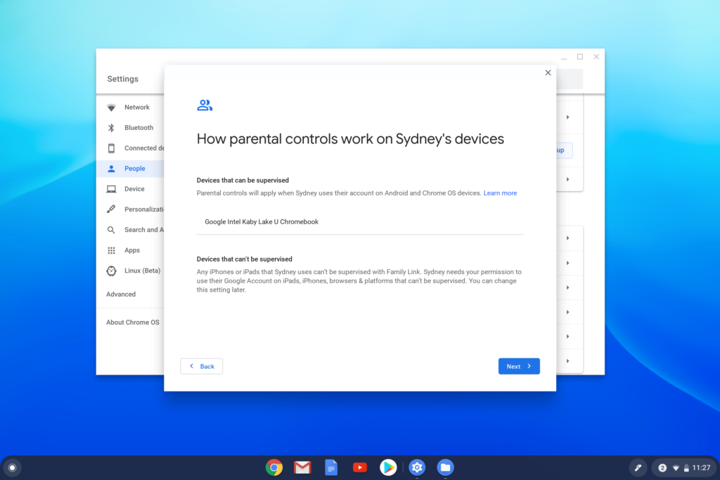This screenshot has height=480, width=720.
Task: Launch Chrome browser from shelf
Action: pyautogui.click(x=274, y=467)
